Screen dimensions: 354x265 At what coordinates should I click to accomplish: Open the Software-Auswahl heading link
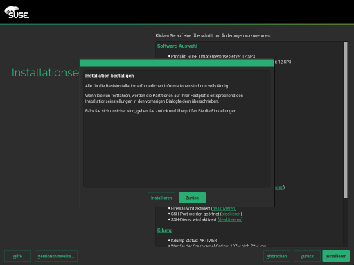(177, 46)
